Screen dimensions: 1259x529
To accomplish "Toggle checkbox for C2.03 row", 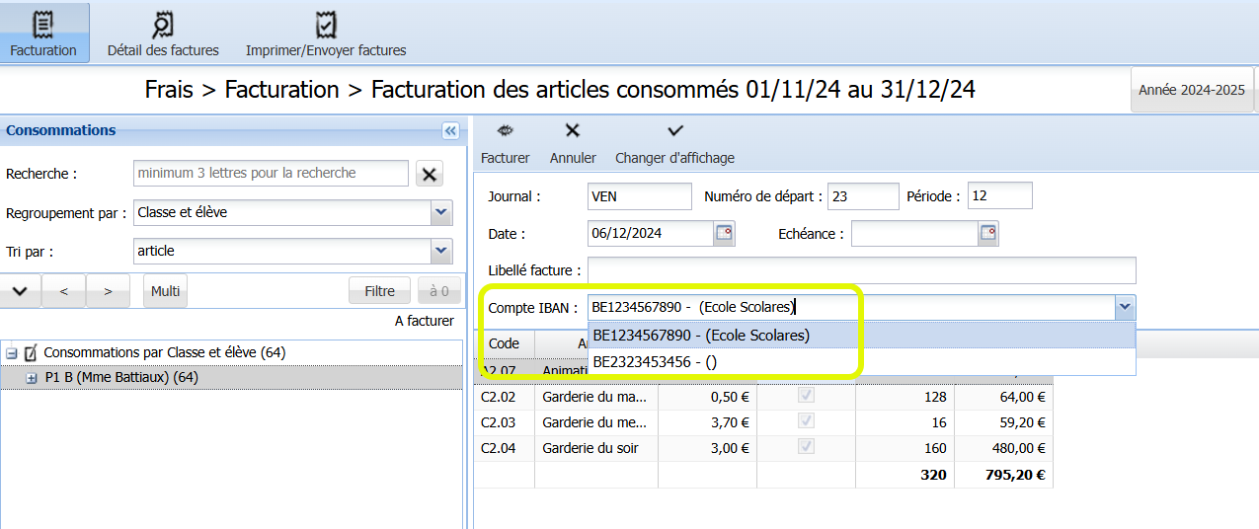I will [x=806, y=422].
